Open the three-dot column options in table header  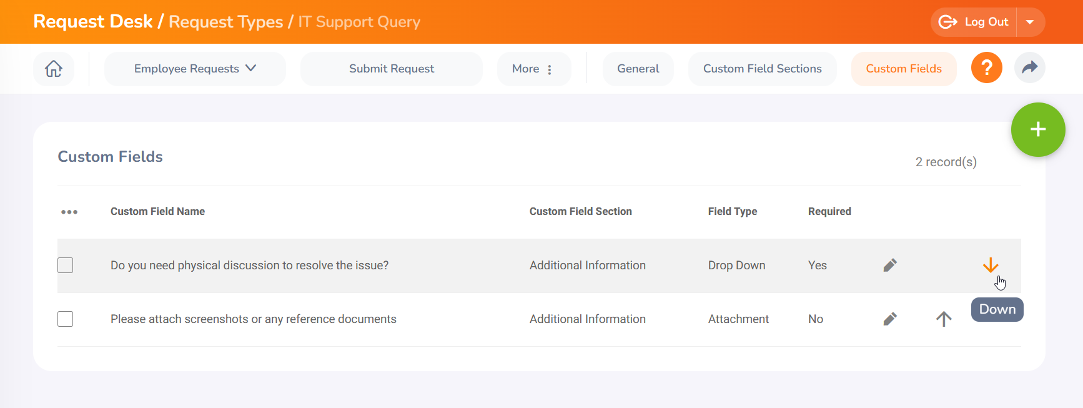coord(69,212)
